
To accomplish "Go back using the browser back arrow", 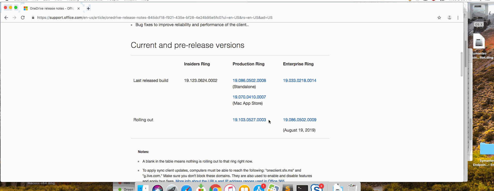I will coord(6,18).
